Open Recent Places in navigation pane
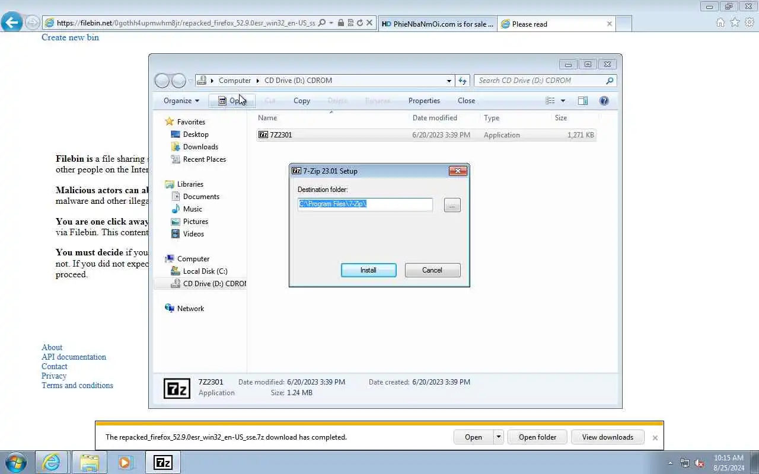Image resolution: width=759 pixels, height=474 pixels. 205,159
